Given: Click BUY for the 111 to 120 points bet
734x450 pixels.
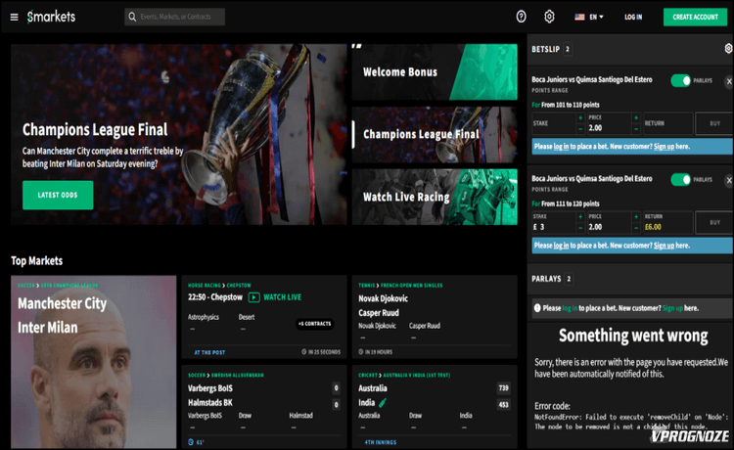Looking at the screenshot, I should (714, 223).
